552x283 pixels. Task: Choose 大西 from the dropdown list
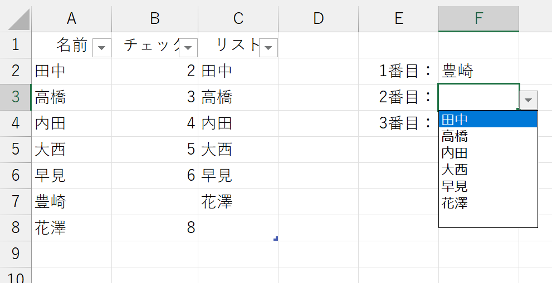(487, 170)
